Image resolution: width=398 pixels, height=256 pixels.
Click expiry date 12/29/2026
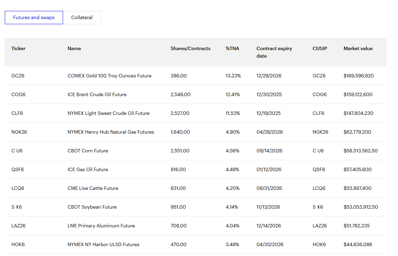pos(269,76)
